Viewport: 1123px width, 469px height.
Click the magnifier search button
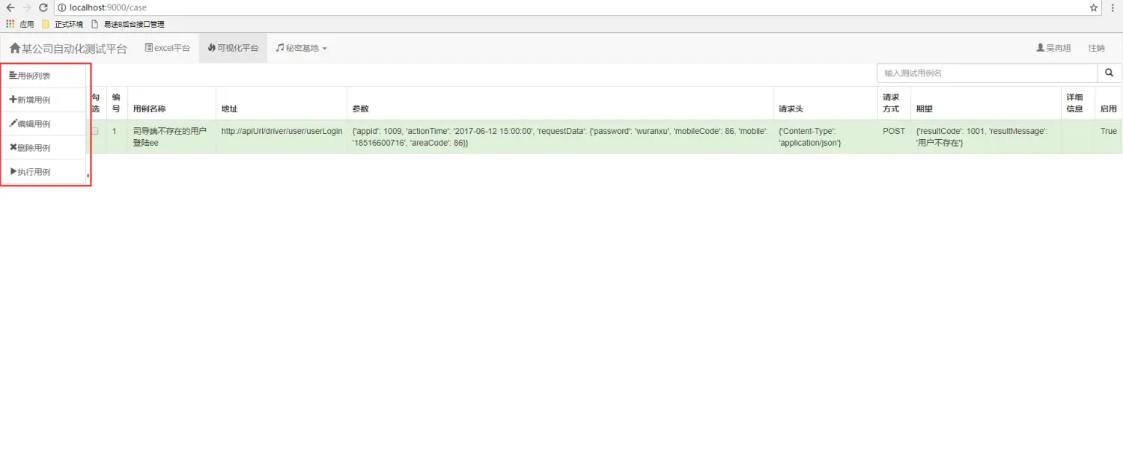pyautogui.click(x=1110, y=73)
